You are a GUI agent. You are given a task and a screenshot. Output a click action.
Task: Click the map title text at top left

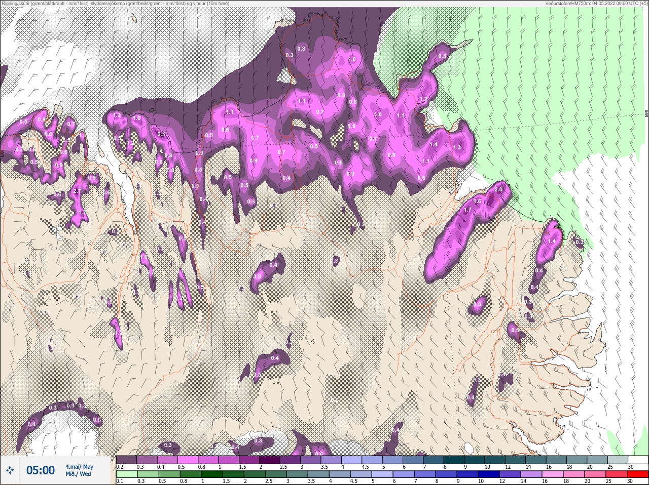115,4
